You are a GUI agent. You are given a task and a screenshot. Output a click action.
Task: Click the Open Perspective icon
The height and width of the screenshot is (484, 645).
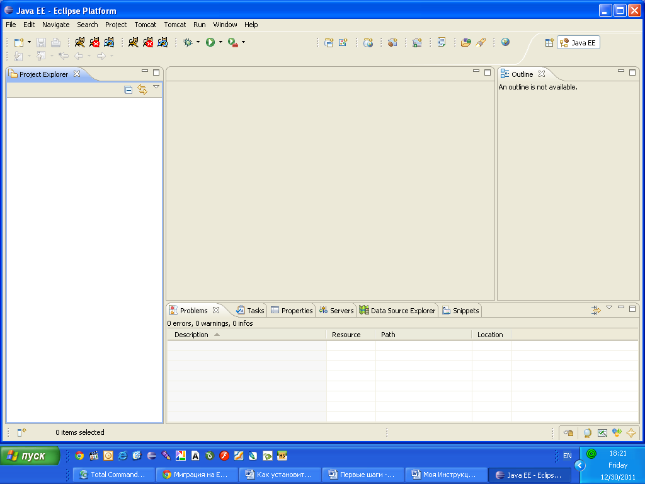[549, 43]
